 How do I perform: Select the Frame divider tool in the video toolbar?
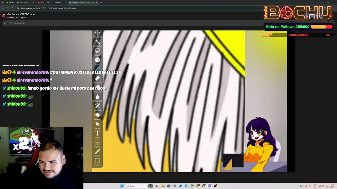click(x=97, y=143)
